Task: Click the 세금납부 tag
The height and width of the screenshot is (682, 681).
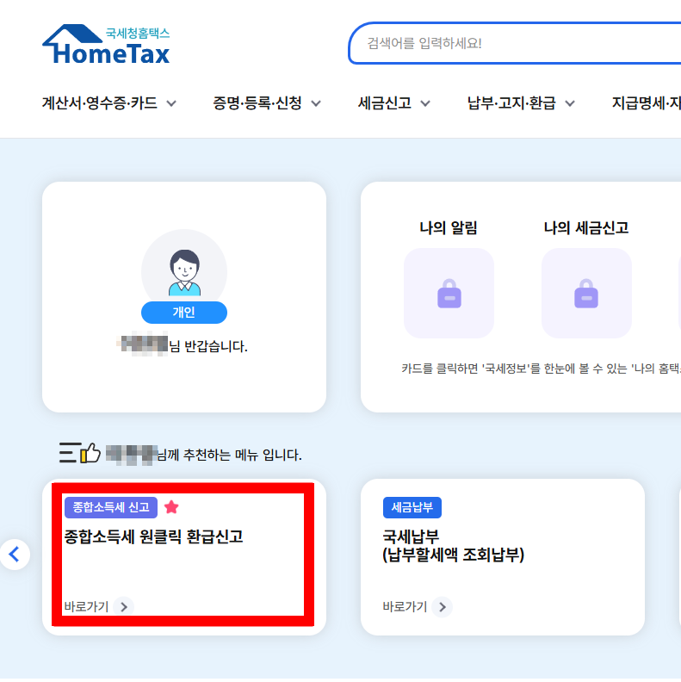Action: click(x=412, y=507)
